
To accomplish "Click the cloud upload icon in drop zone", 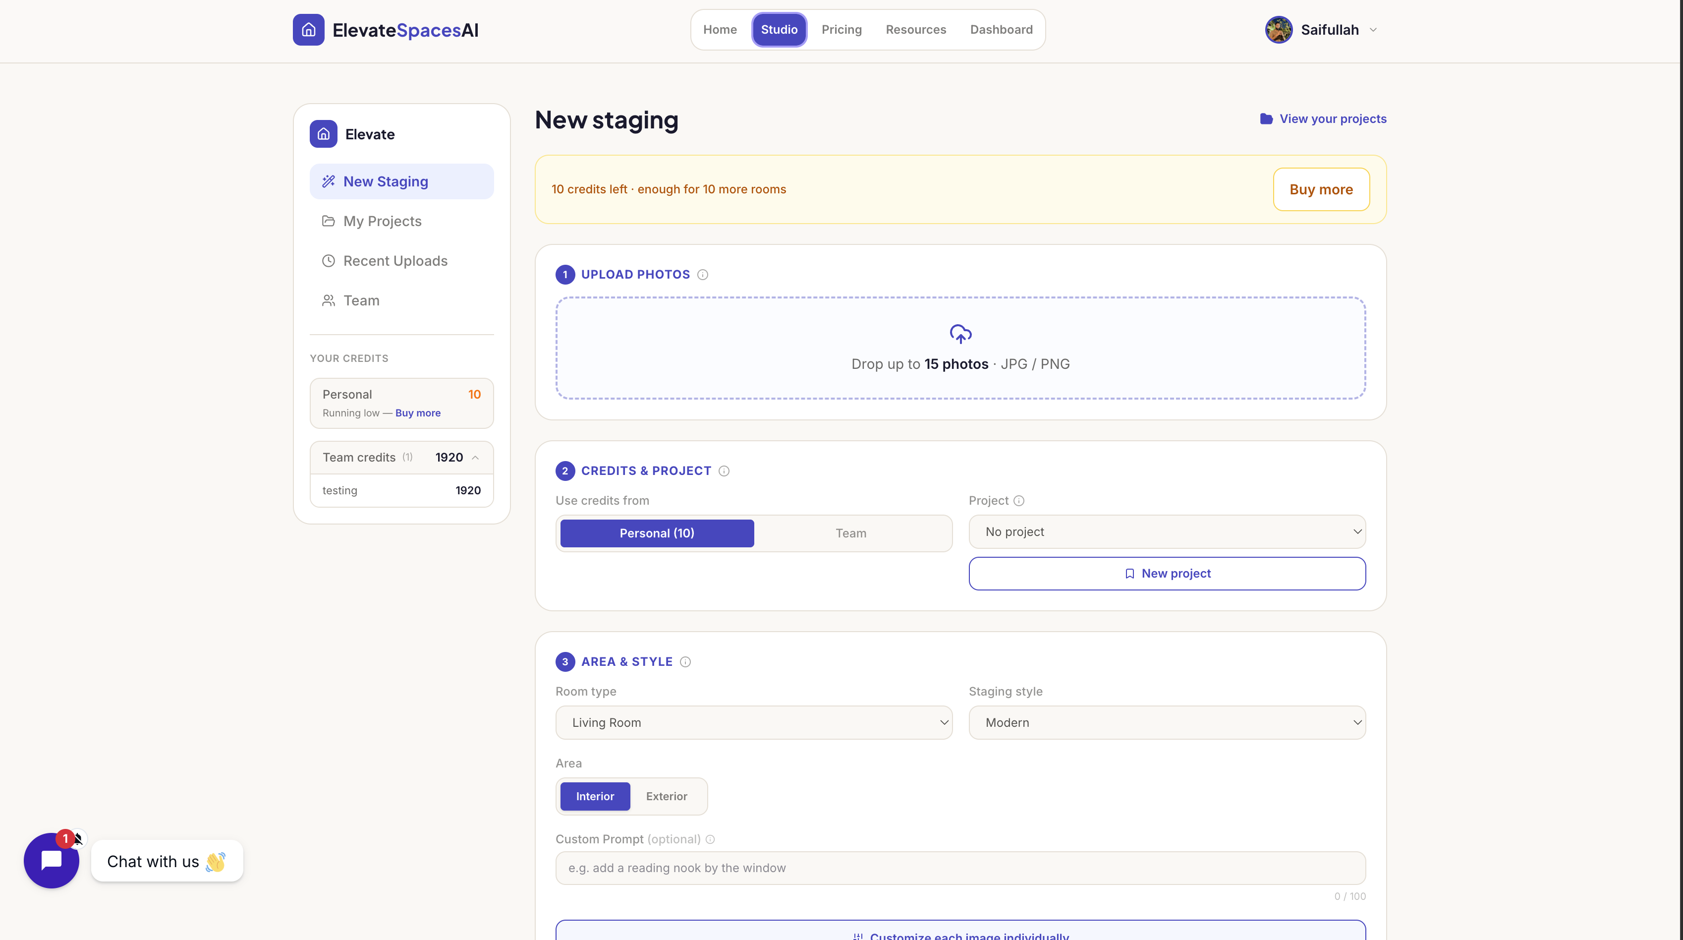I will (960, 334).
